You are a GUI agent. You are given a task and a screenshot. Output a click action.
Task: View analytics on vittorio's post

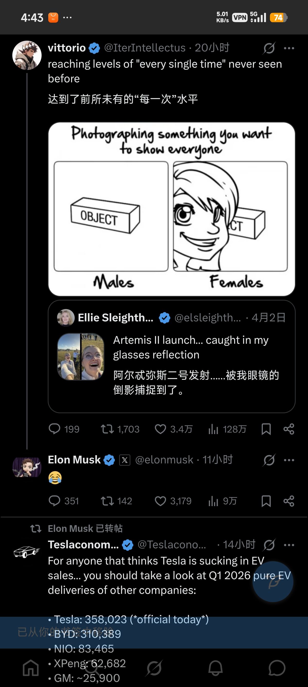[213, 429]
